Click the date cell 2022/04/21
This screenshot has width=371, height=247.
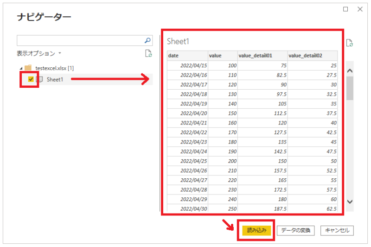pos(187,123)
